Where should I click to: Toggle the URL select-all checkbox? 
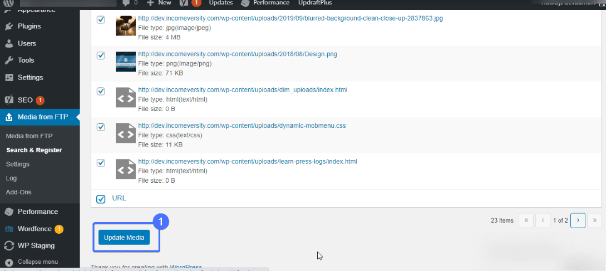pos(101,199)
